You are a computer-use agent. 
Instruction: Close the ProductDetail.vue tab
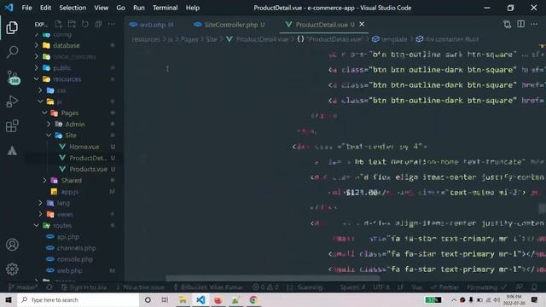[x=362, y=24]
